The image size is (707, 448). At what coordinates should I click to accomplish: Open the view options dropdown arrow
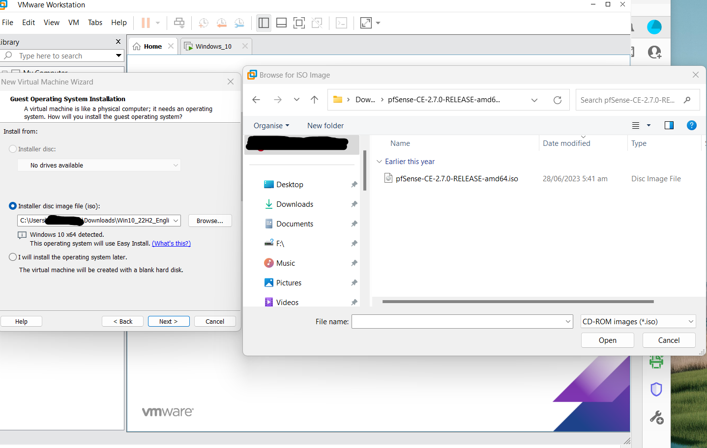pos(648,125)
